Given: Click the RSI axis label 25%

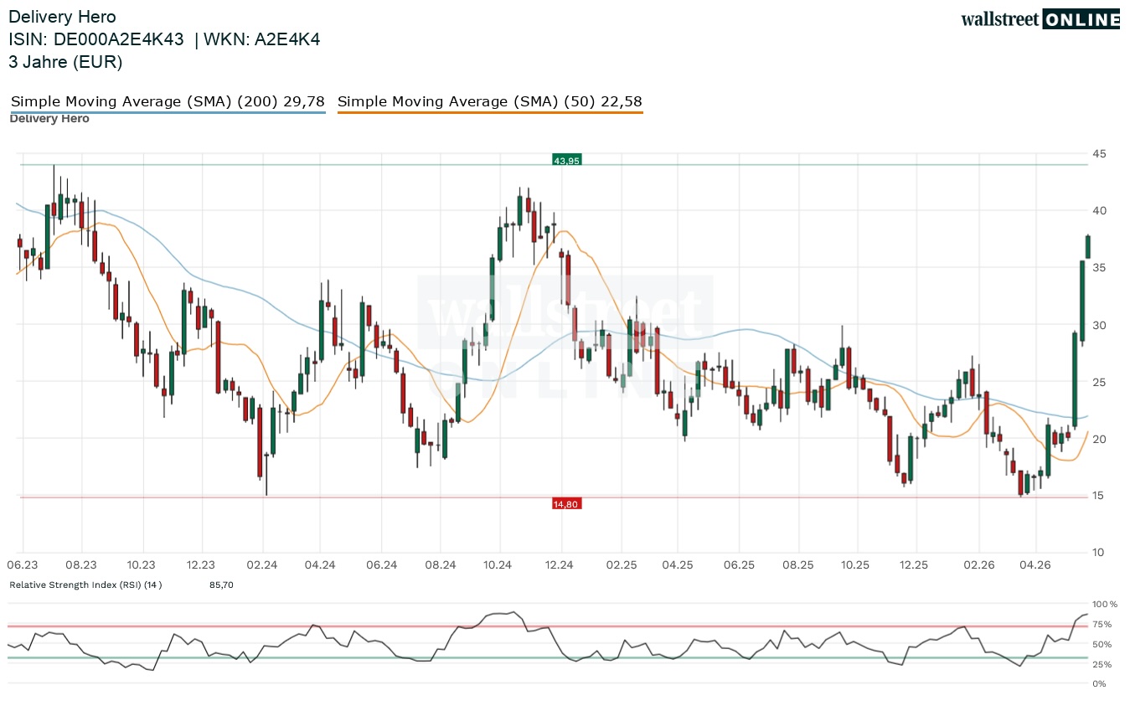Looking at the screenshot, I should tap(1103, 664).
